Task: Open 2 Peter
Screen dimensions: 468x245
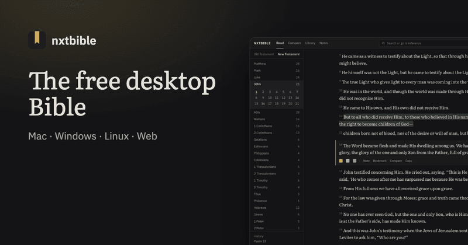Action: [x=276, y=228]
